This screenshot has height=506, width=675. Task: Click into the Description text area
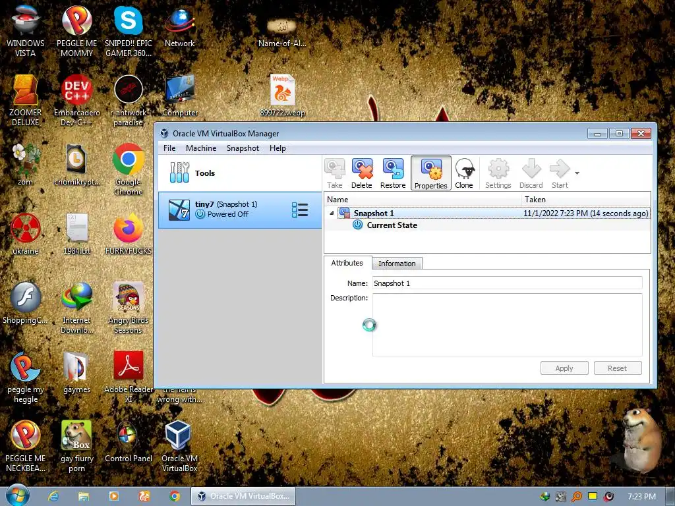coord(507,324)
